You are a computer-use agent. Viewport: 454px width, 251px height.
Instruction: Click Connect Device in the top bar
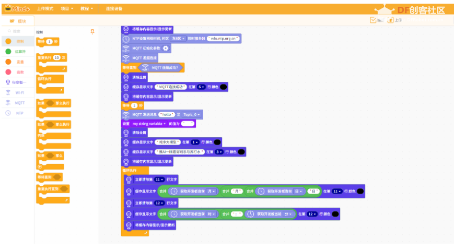click(114, 9)
